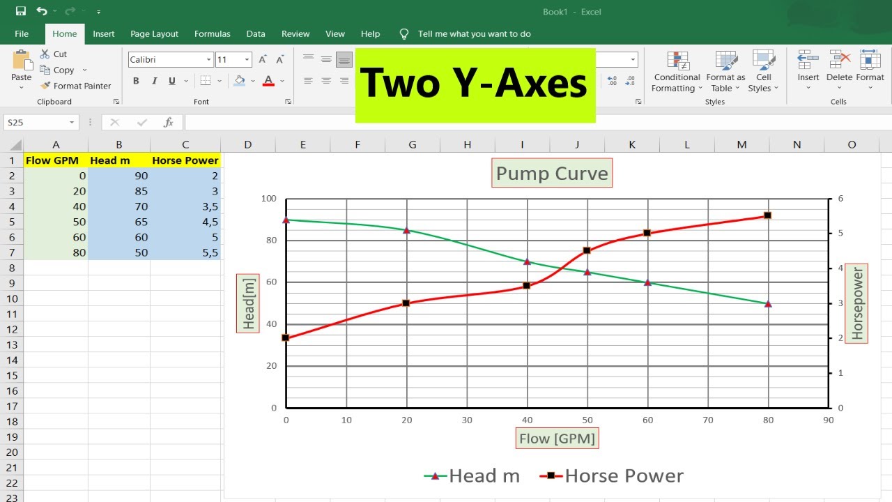Viewport: 892px width, 502px height.
Task: Paste clipboard contents with the Paste icon
Action: click(22, 61)
